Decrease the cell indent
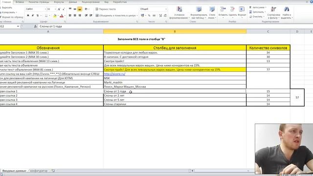The image size is (313, 176). [86, 15]
